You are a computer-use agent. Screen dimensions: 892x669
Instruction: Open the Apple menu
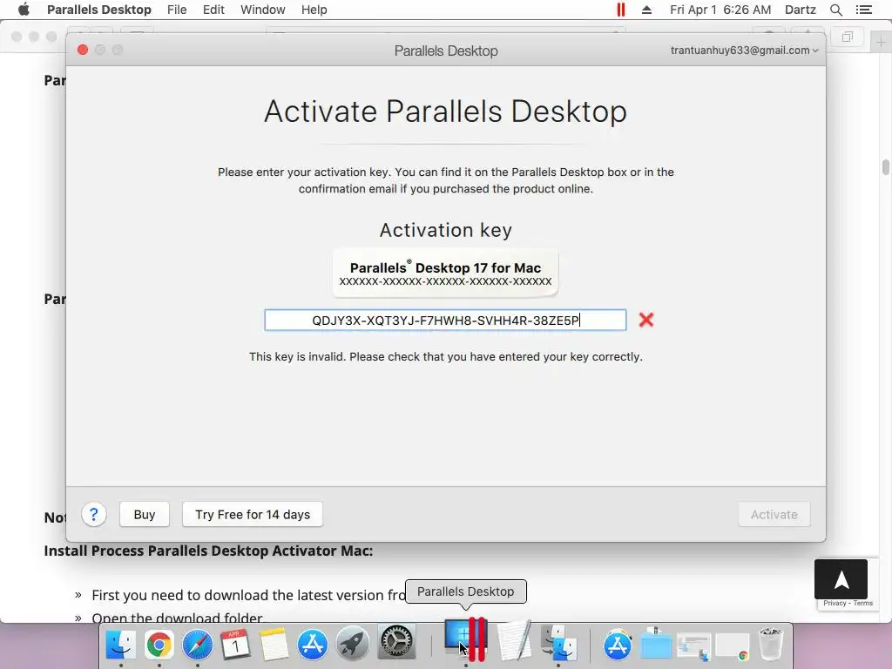pos(24,10)
